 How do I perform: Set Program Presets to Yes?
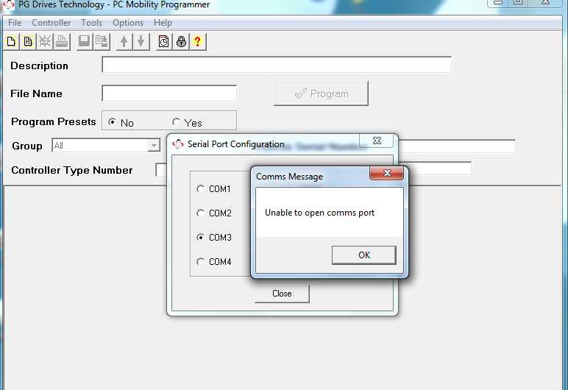coord(177,122)
